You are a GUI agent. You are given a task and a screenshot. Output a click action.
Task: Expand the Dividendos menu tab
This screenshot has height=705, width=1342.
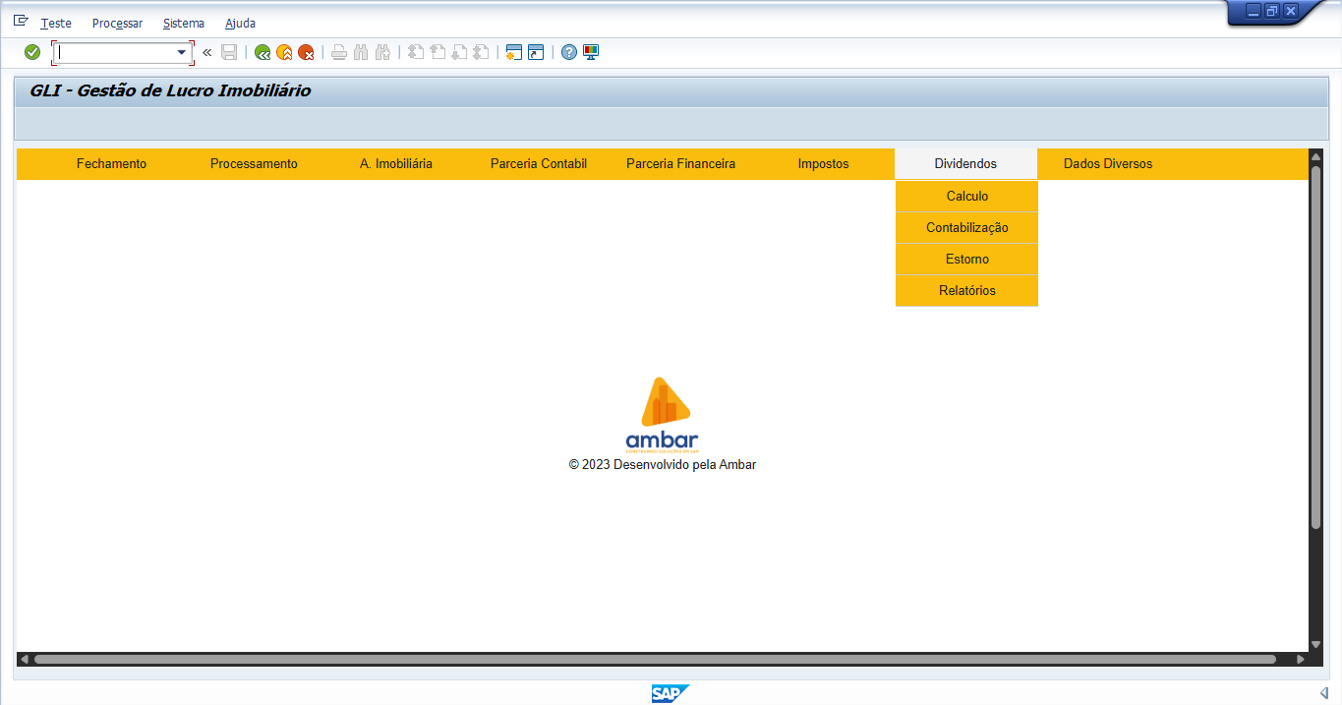tap(965, 164)
